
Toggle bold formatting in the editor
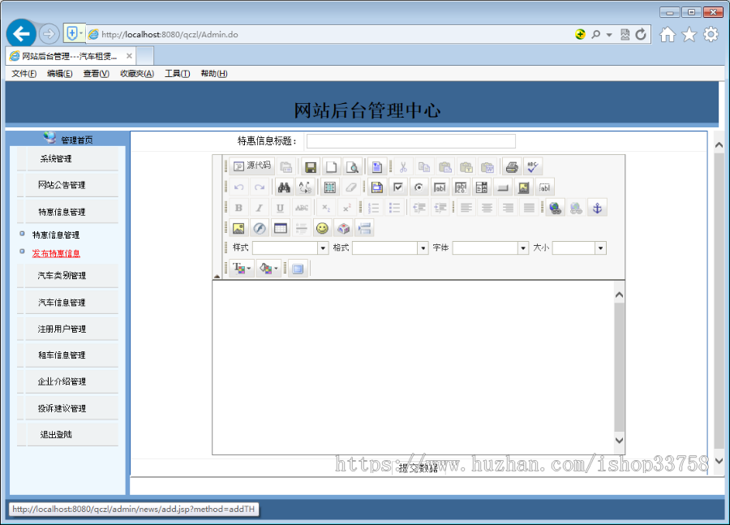point(238,208)
